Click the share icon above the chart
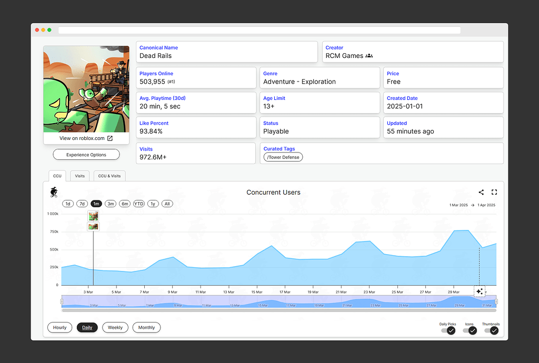Screen dimensions: 539x363 click(481, 192)
